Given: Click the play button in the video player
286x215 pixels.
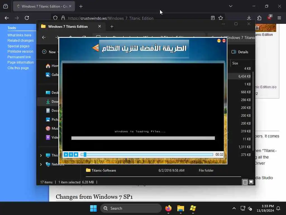Looking at the screenshot, I should tap(66, 155).
